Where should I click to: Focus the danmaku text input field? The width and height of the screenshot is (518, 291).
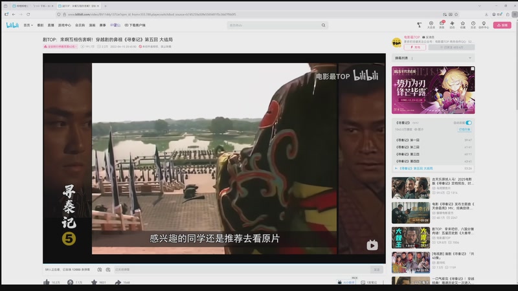pyautogui.click(x=242, y=270)
